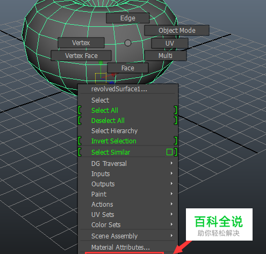The image size is (266, 254).
Task: Click the Select menu entry
Action: click(x=128, y=100)
